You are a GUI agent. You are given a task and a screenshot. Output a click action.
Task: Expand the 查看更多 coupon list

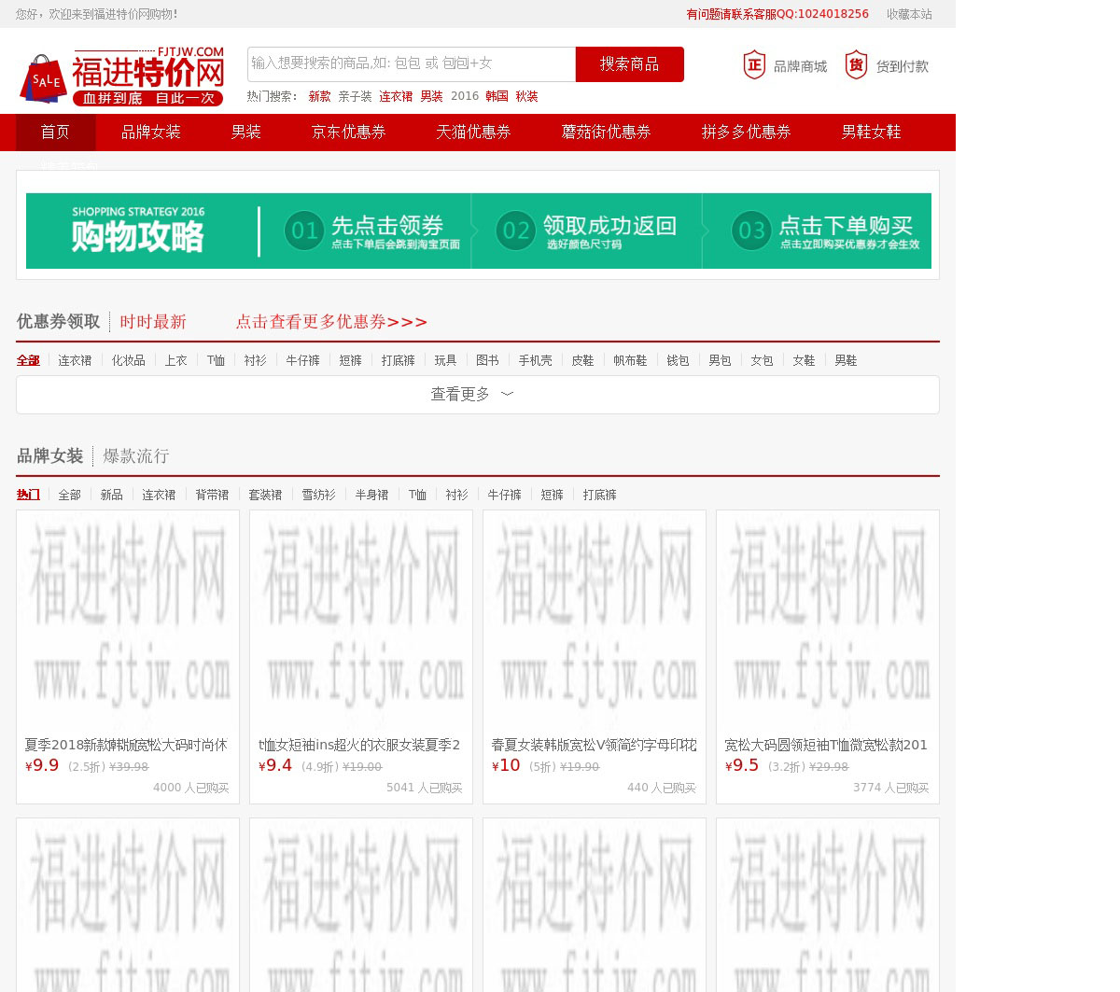(x=478, y=395)
